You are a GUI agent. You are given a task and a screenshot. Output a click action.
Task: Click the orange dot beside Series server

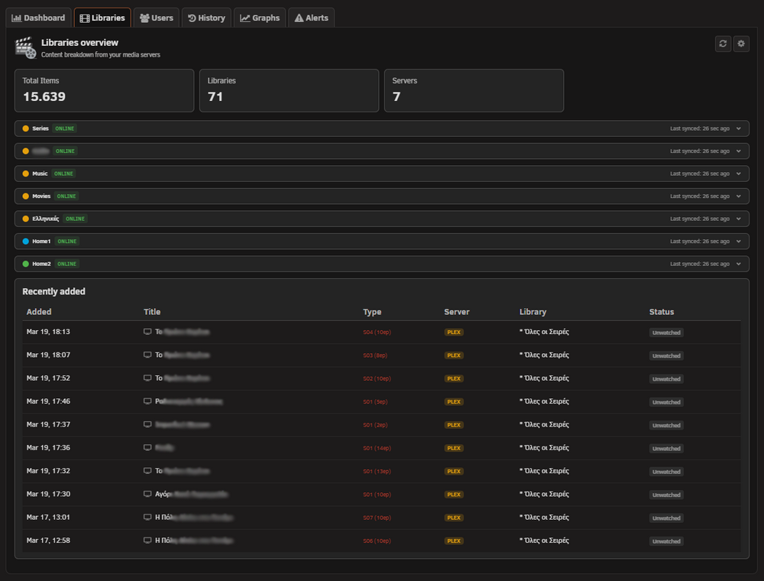click(x=26, y=128)
